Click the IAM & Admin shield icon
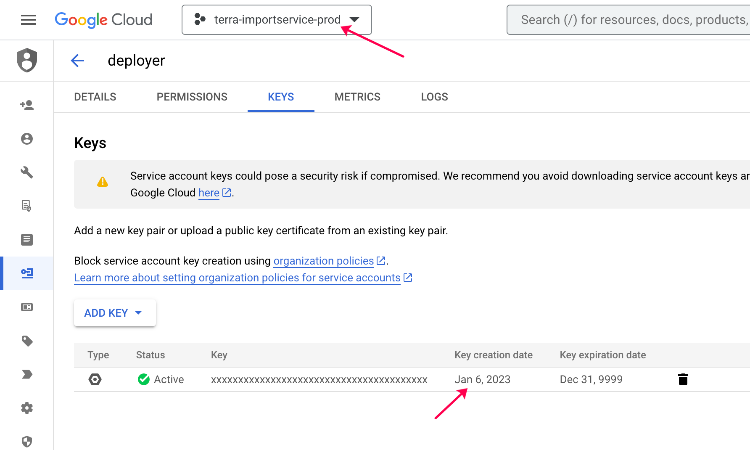The image size is (750, 450). [27, 60]
